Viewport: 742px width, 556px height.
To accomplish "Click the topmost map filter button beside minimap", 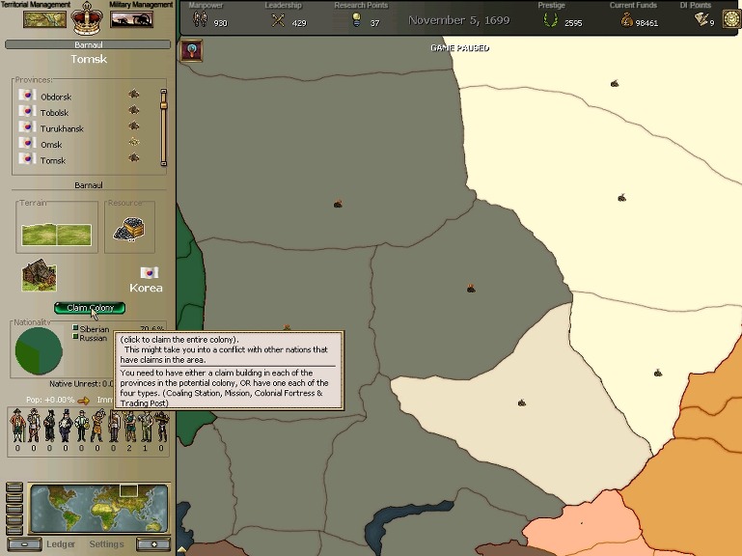I will click(14, 487).
